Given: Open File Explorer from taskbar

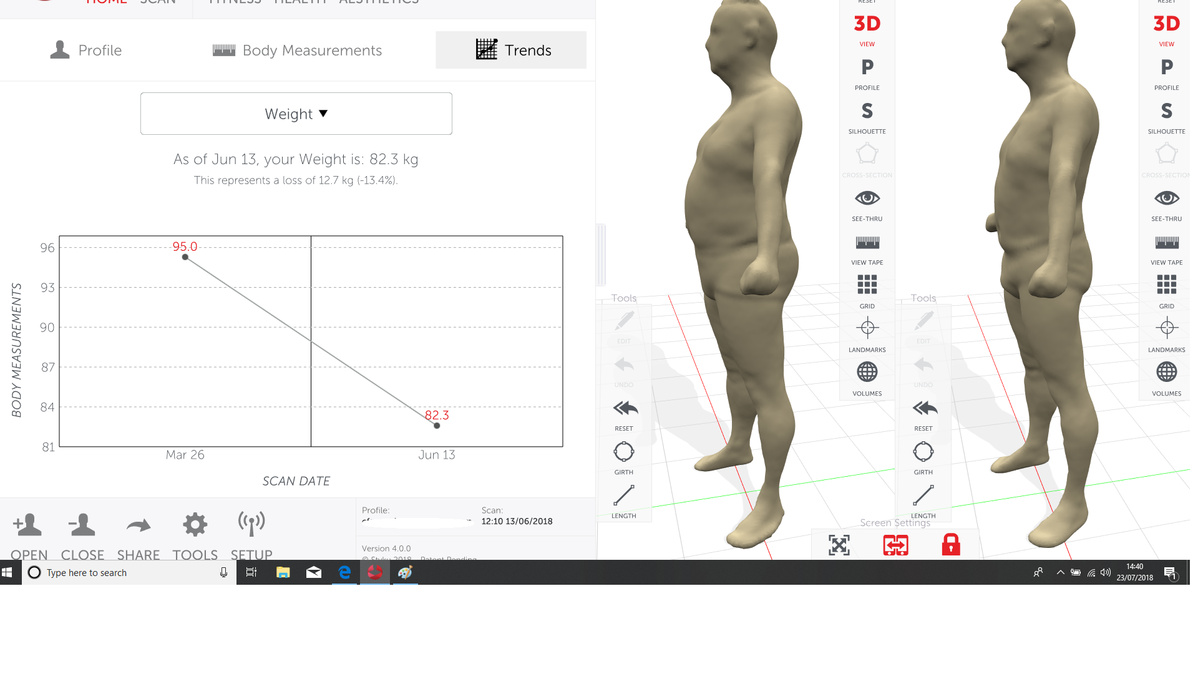Looking at the screenshot, I should pyautogui.click(x=283, y=572).
